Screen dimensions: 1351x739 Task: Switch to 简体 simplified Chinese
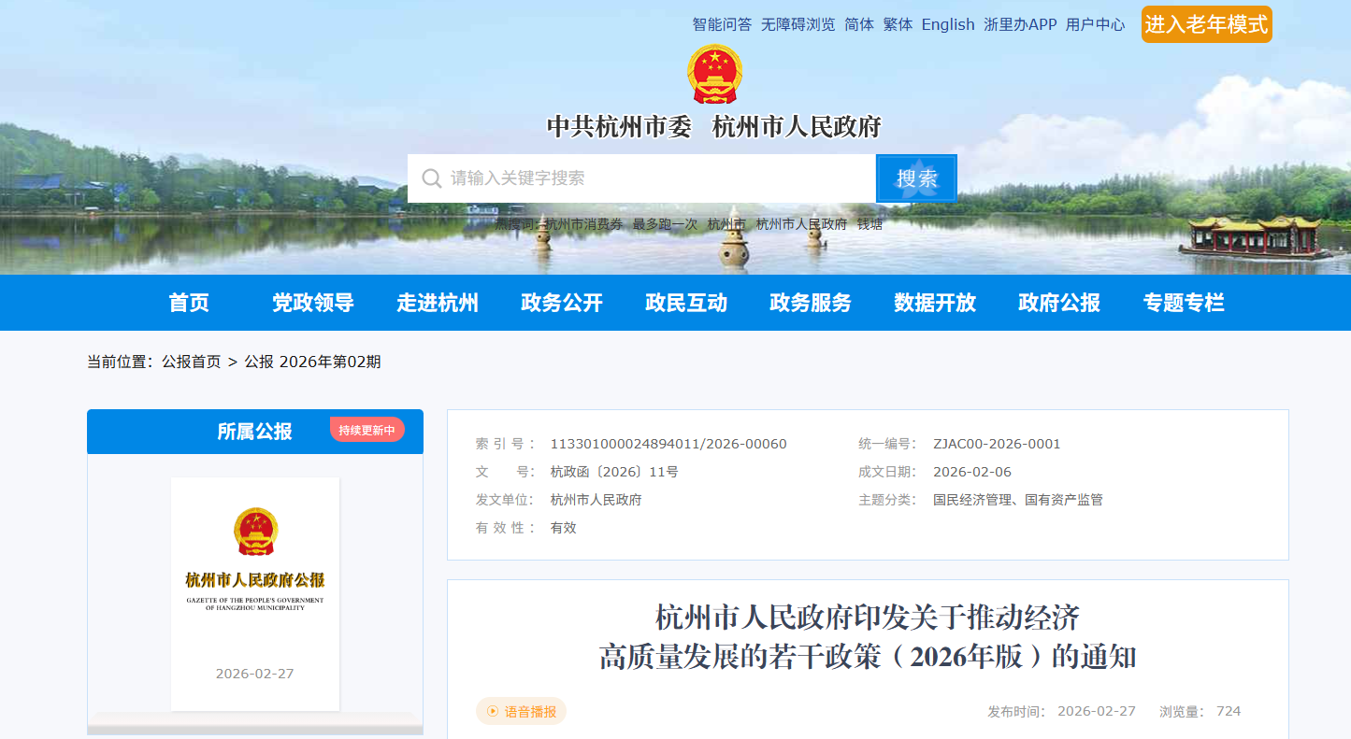click(x=859, y=24)
